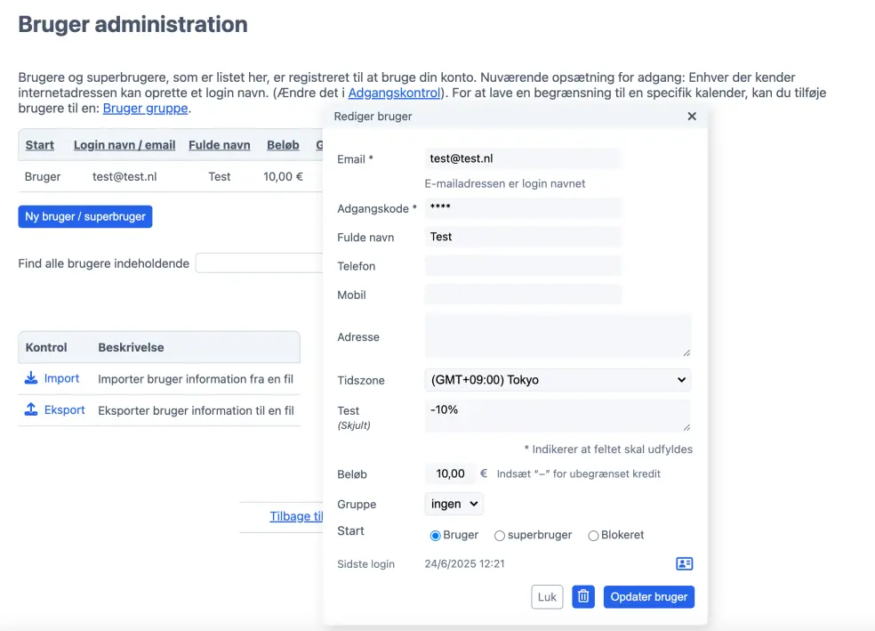Click the trash delete user icon
Viewport: 875px width, 631px height.
coord(582,596)
